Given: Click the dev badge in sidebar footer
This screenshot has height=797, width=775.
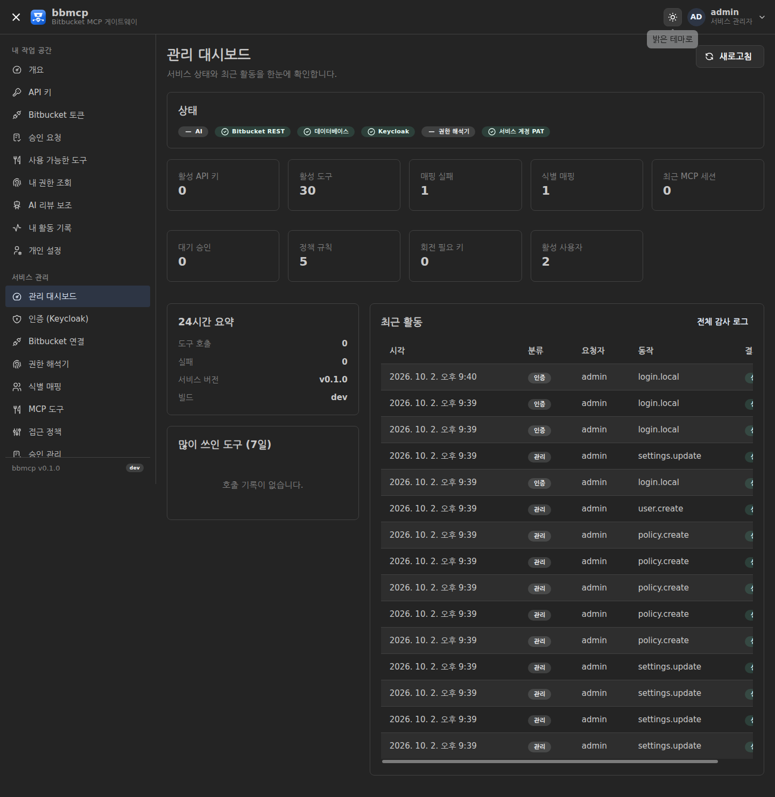Looking at the screenshot, I should click(135, 468).
